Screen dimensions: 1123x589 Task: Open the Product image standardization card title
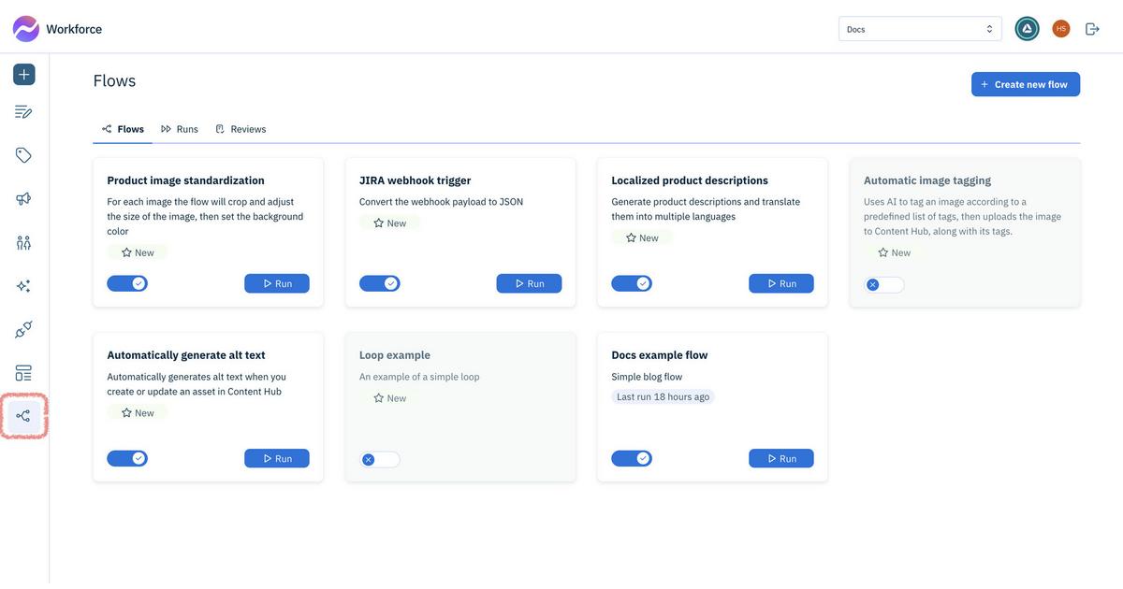[185, 180]
